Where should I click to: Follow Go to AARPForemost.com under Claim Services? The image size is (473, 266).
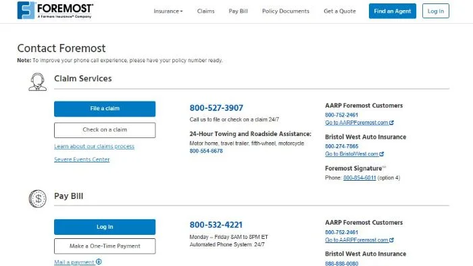click(357, 123)
